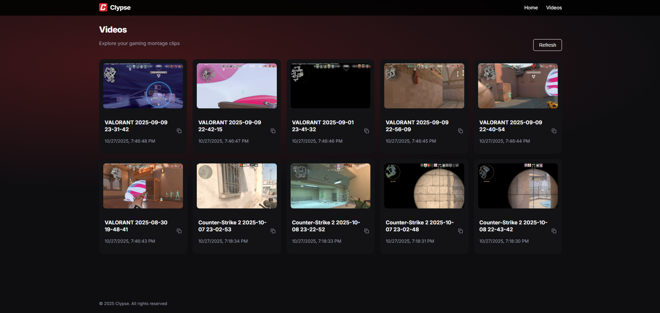The height and width of the screenshot is (313, 660).
Task: Click timestamp 10/27/2025, 7:18:31 PM
Action: click(410, 241)
